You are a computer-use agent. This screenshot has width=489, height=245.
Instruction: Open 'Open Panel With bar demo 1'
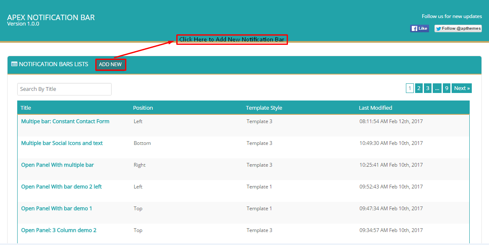point(56,209)
